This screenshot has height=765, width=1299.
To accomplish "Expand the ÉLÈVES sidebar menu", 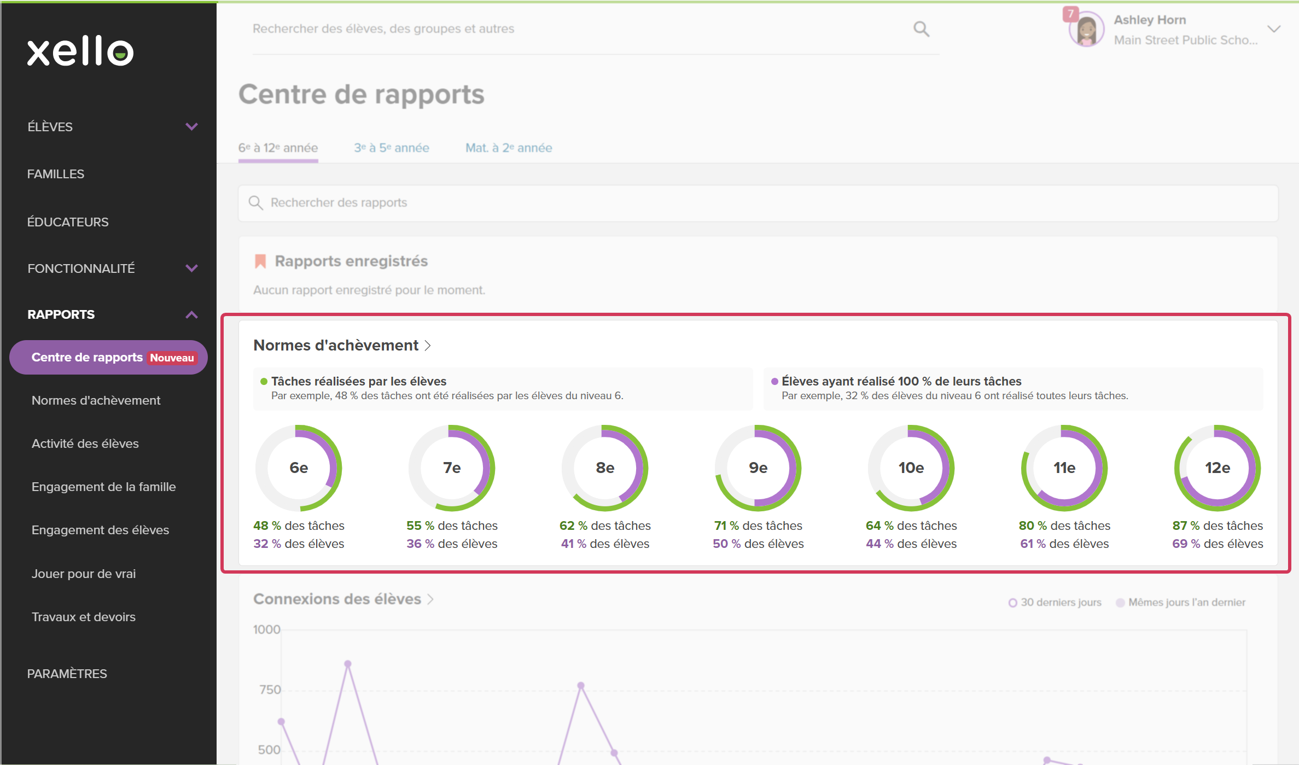I will pyautogui.click(x=191, y=127).
